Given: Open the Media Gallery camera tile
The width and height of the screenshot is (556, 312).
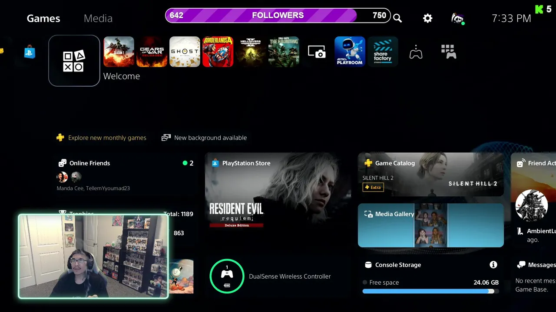Looking at the screenshot, I should (x=317, y=52).
